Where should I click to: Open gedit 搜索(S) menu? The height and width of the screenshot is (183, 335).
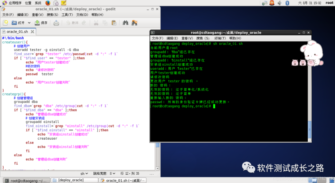[x=52, y=15]
